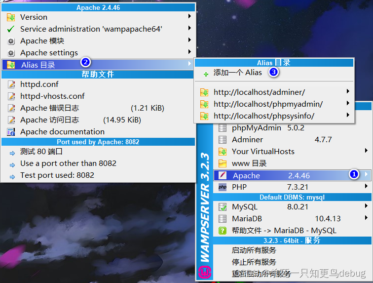The width and height of the screenshot is (373, 283).
Task: Open httpd-vhosts.conf file entry
Action: pyautogui.click(x=98, y=96)
